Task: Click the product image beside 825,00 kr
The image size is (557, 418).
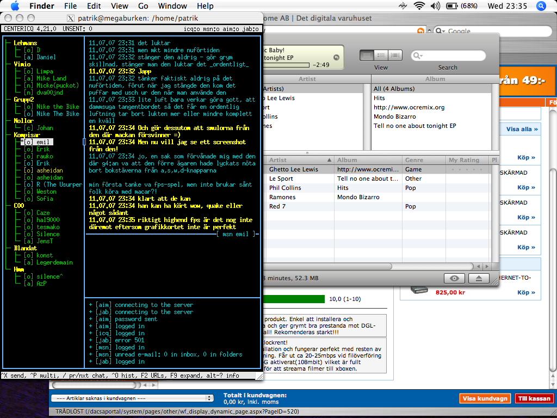Action: [x=419, y=290]
